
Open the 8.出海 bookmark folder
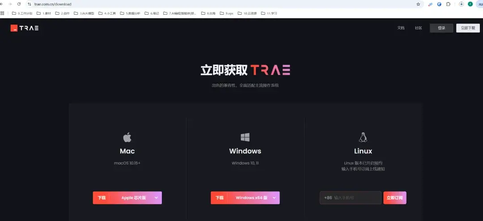pos(208,13)
